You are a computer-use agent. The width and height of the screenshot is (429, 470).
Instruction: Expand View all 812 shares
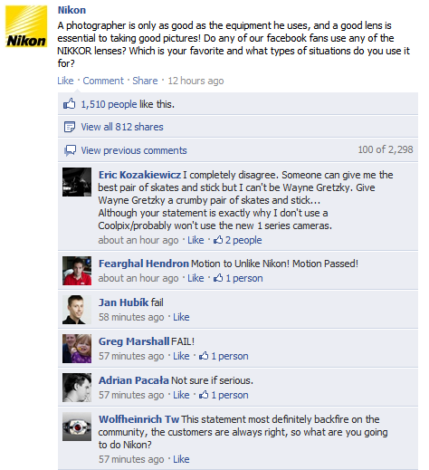[122, 127]
